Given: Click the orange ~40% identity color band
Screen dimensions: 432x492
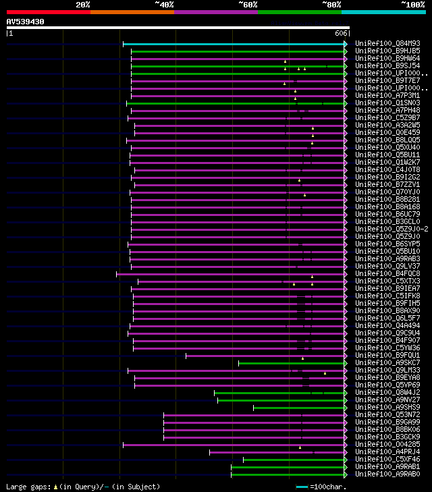Looking at the screenshot, I should [132, 12].
